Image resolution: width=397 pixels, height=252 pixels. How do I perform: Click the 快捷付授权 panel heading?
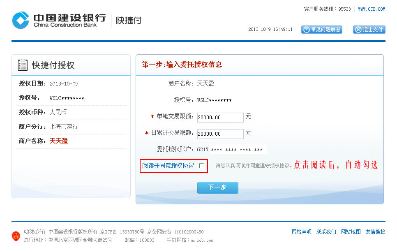click(53, 65)
